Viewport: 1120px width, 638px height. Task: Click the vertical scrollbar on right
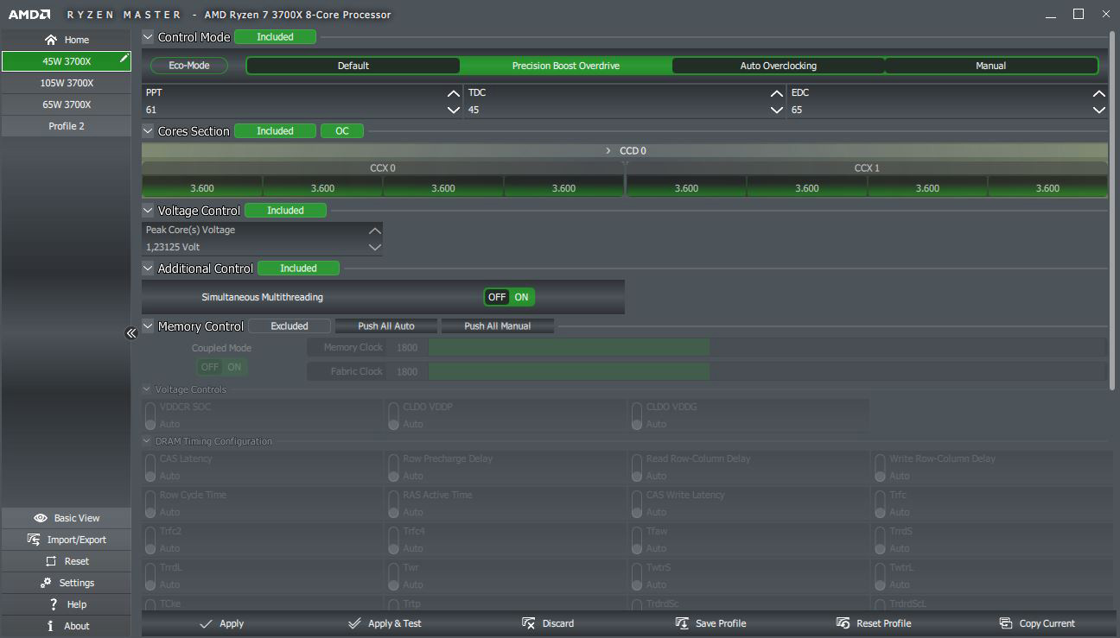tap(1112, 211)
